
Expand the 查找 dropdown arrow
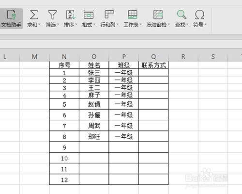point(187,25)
